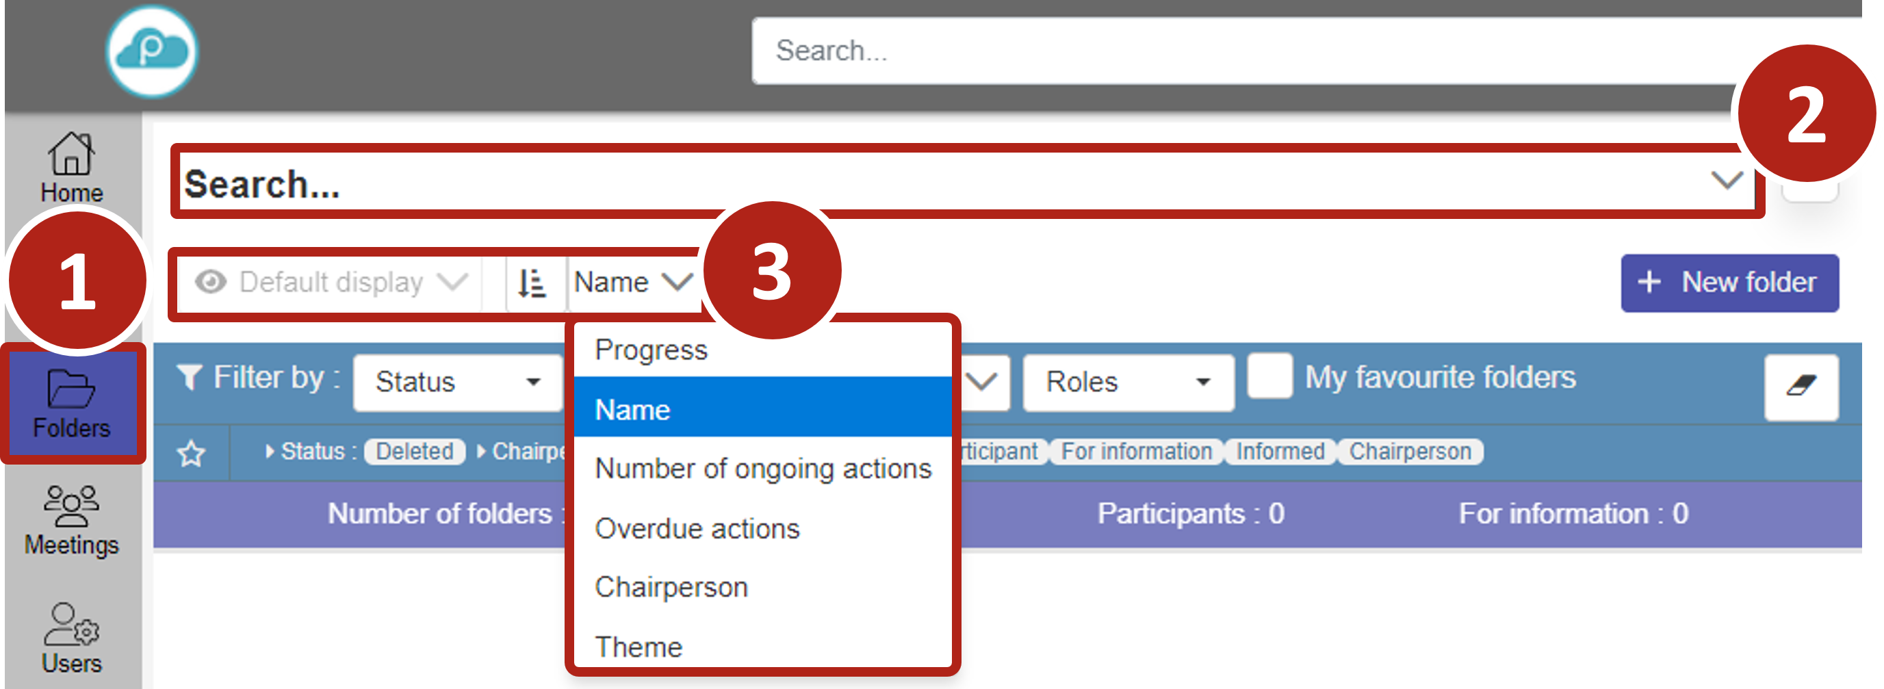
Task: Select Progress in the sort list
Action: point(651,350)
